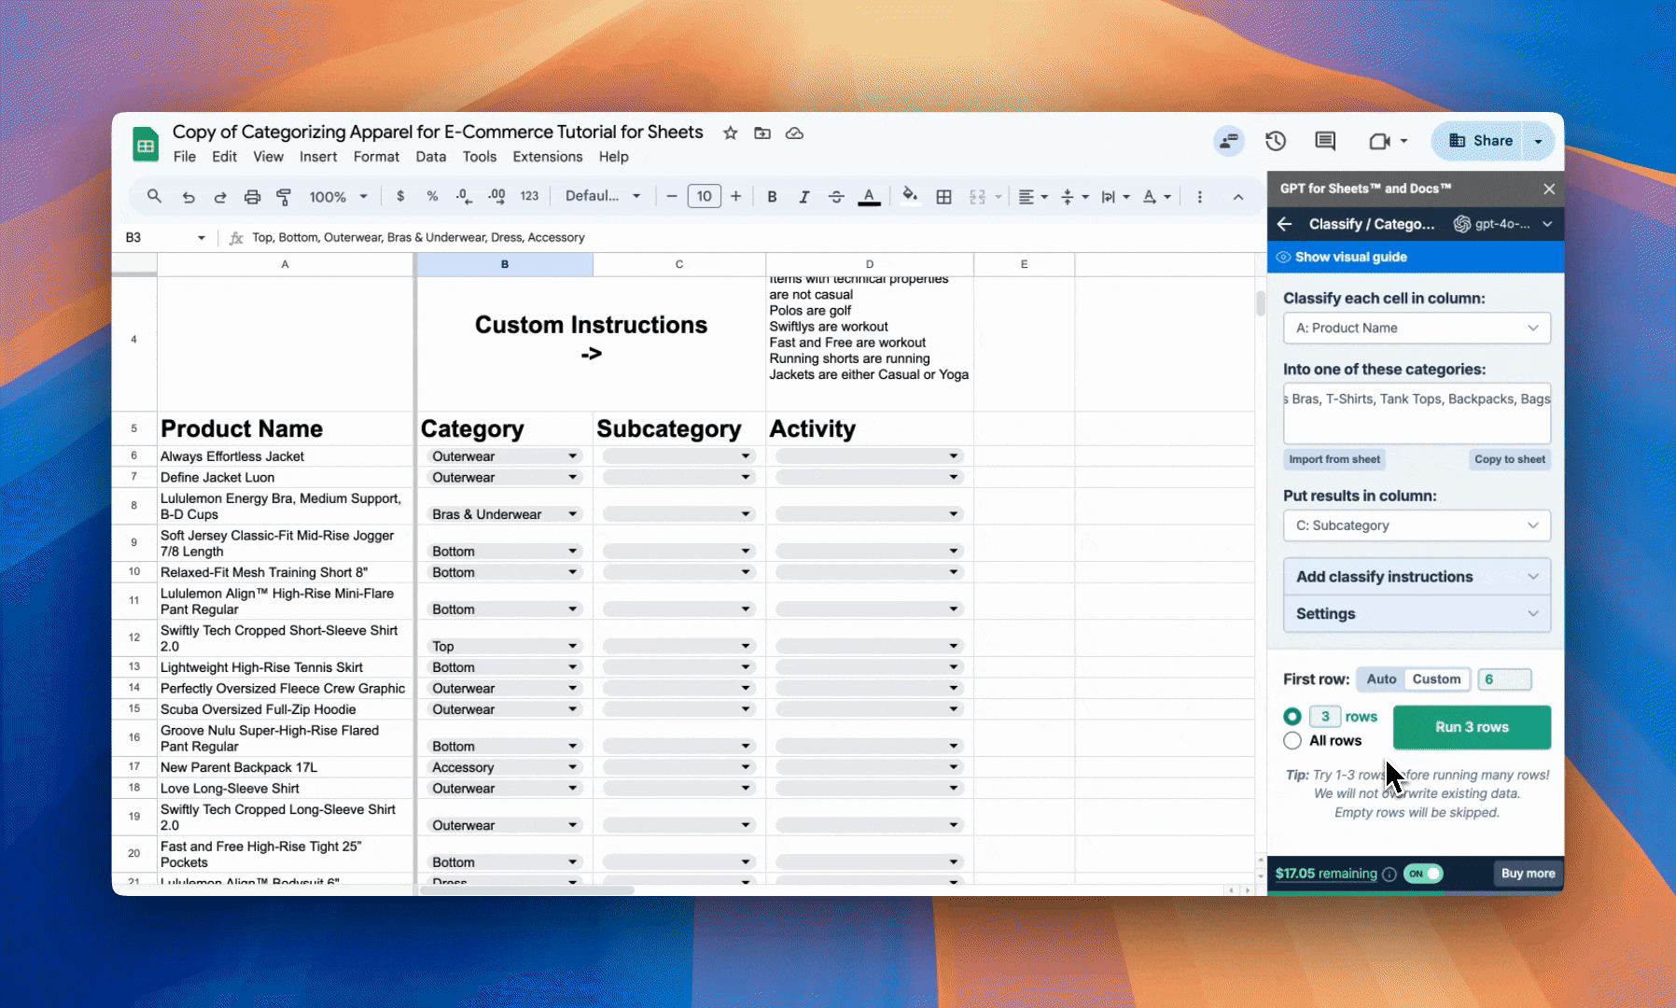
Task: Open the Edit menu
Action: (224, 157)
